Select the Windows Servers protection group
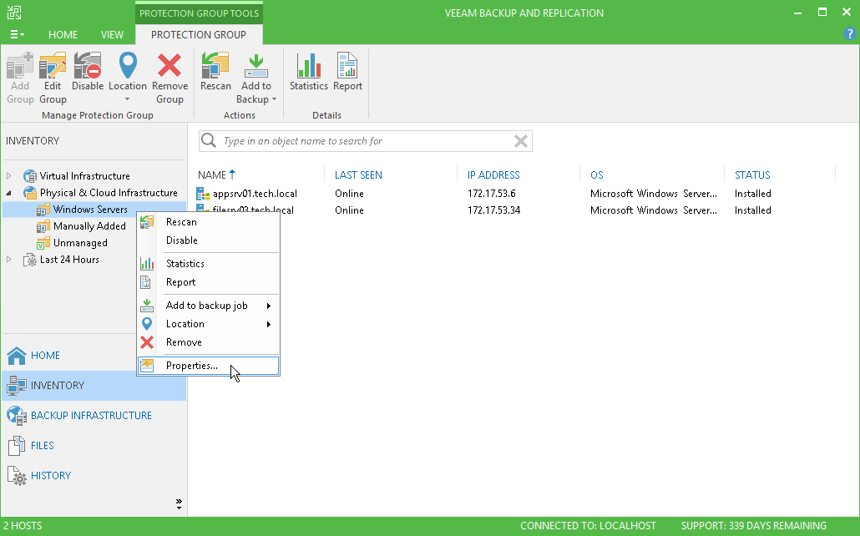 click(90, 209)
